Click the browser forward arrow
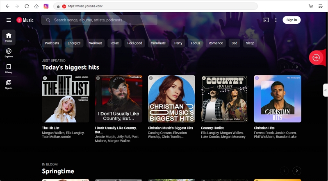Screen dimensions: 328x181 point(17,6)
